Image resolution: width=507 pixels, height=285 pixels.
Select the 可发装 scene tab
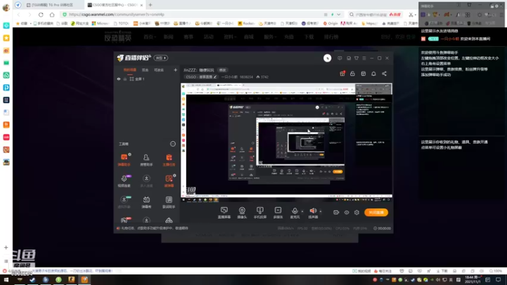159,70
